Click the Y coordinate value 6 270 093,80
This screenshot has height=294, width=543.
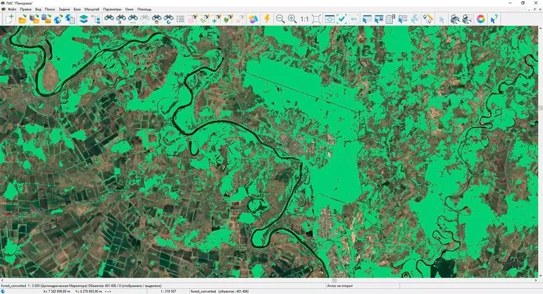tap(89, 291)
